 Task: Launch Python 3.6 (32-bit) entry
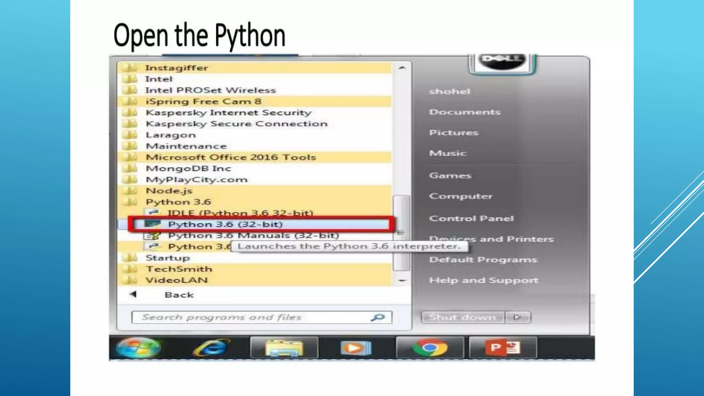point(225,224)
